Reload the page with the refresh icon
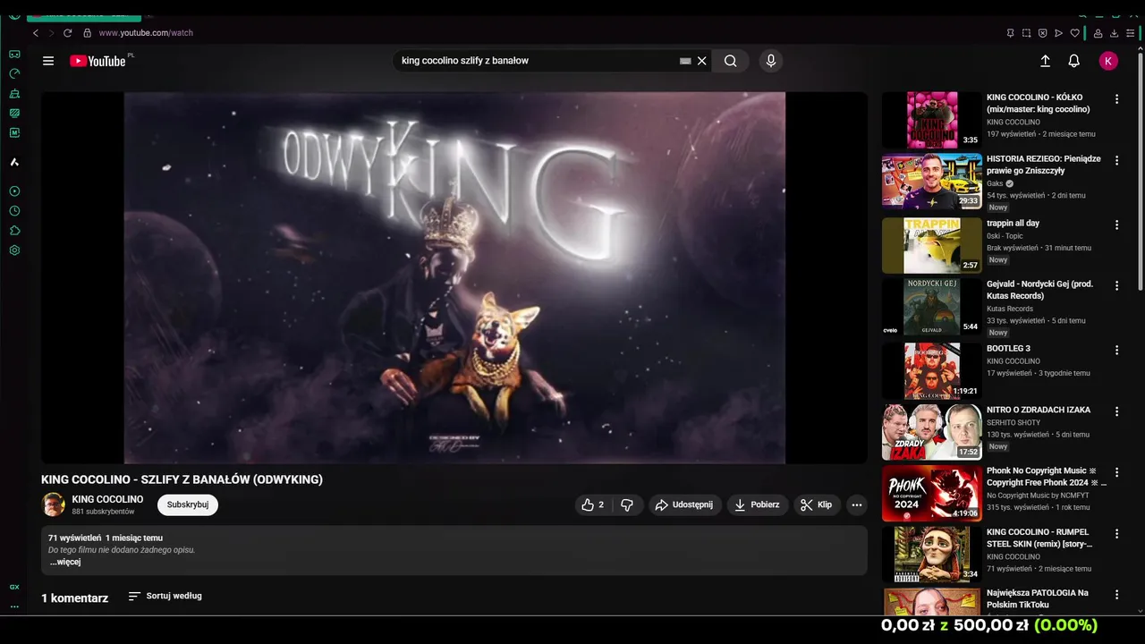The height and width of the screenshot is (644, 1145). 67,33
